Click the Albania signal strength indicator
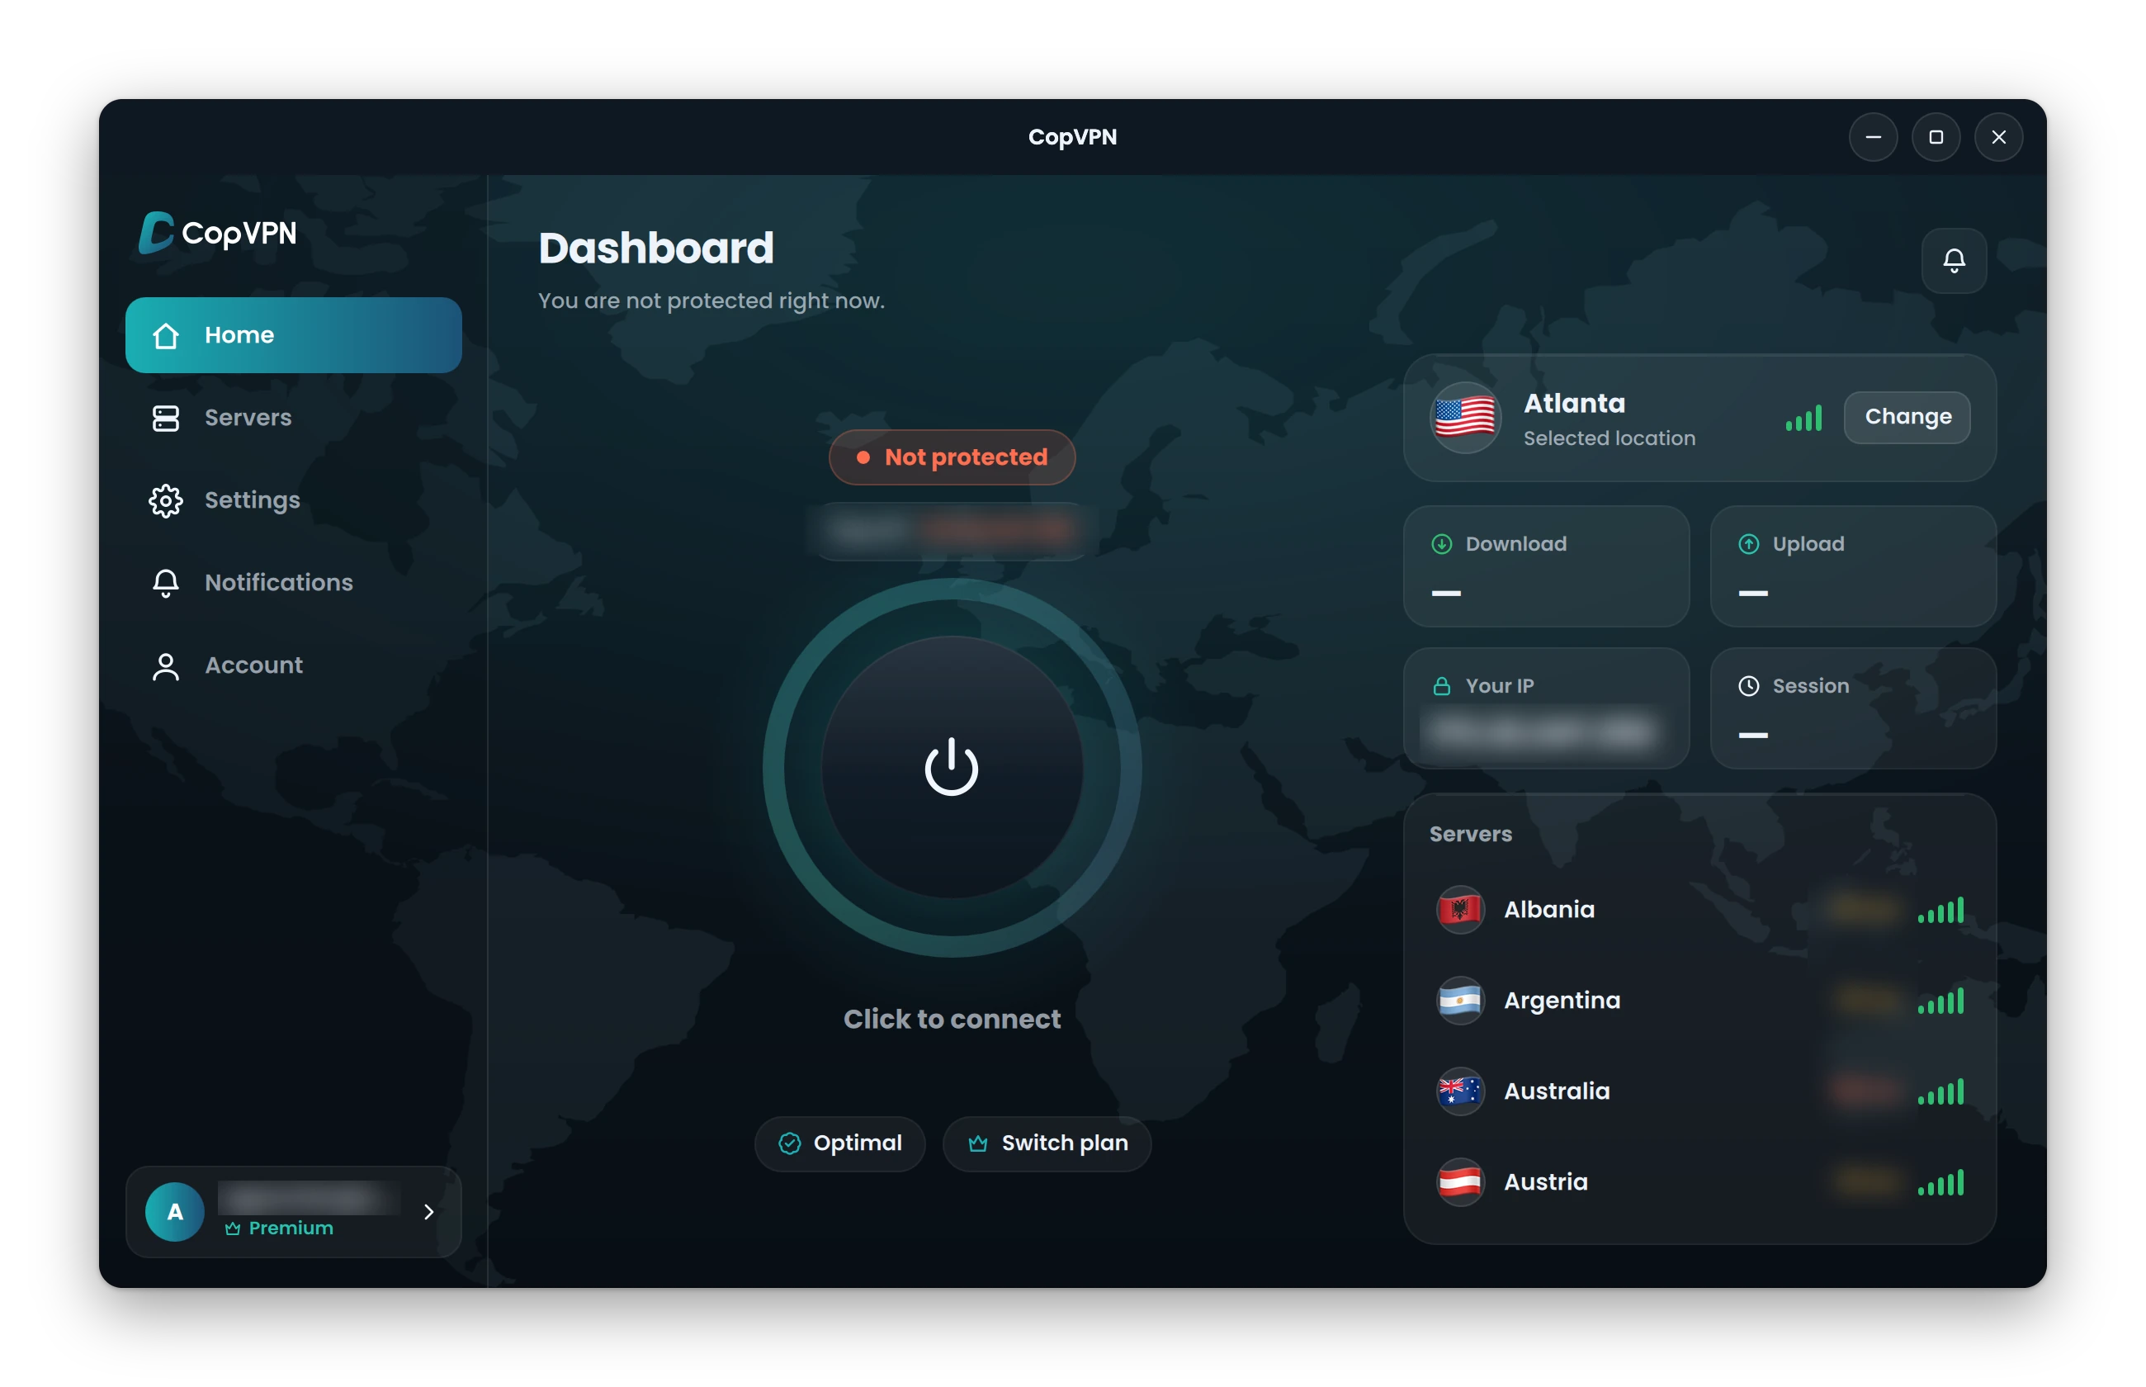The width and height of the screenshot is (2146, 1387). coord(1940,911)
